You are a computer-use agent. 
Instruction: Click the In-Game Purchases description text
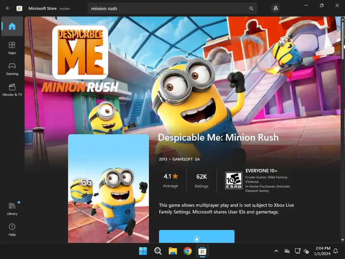268,189
